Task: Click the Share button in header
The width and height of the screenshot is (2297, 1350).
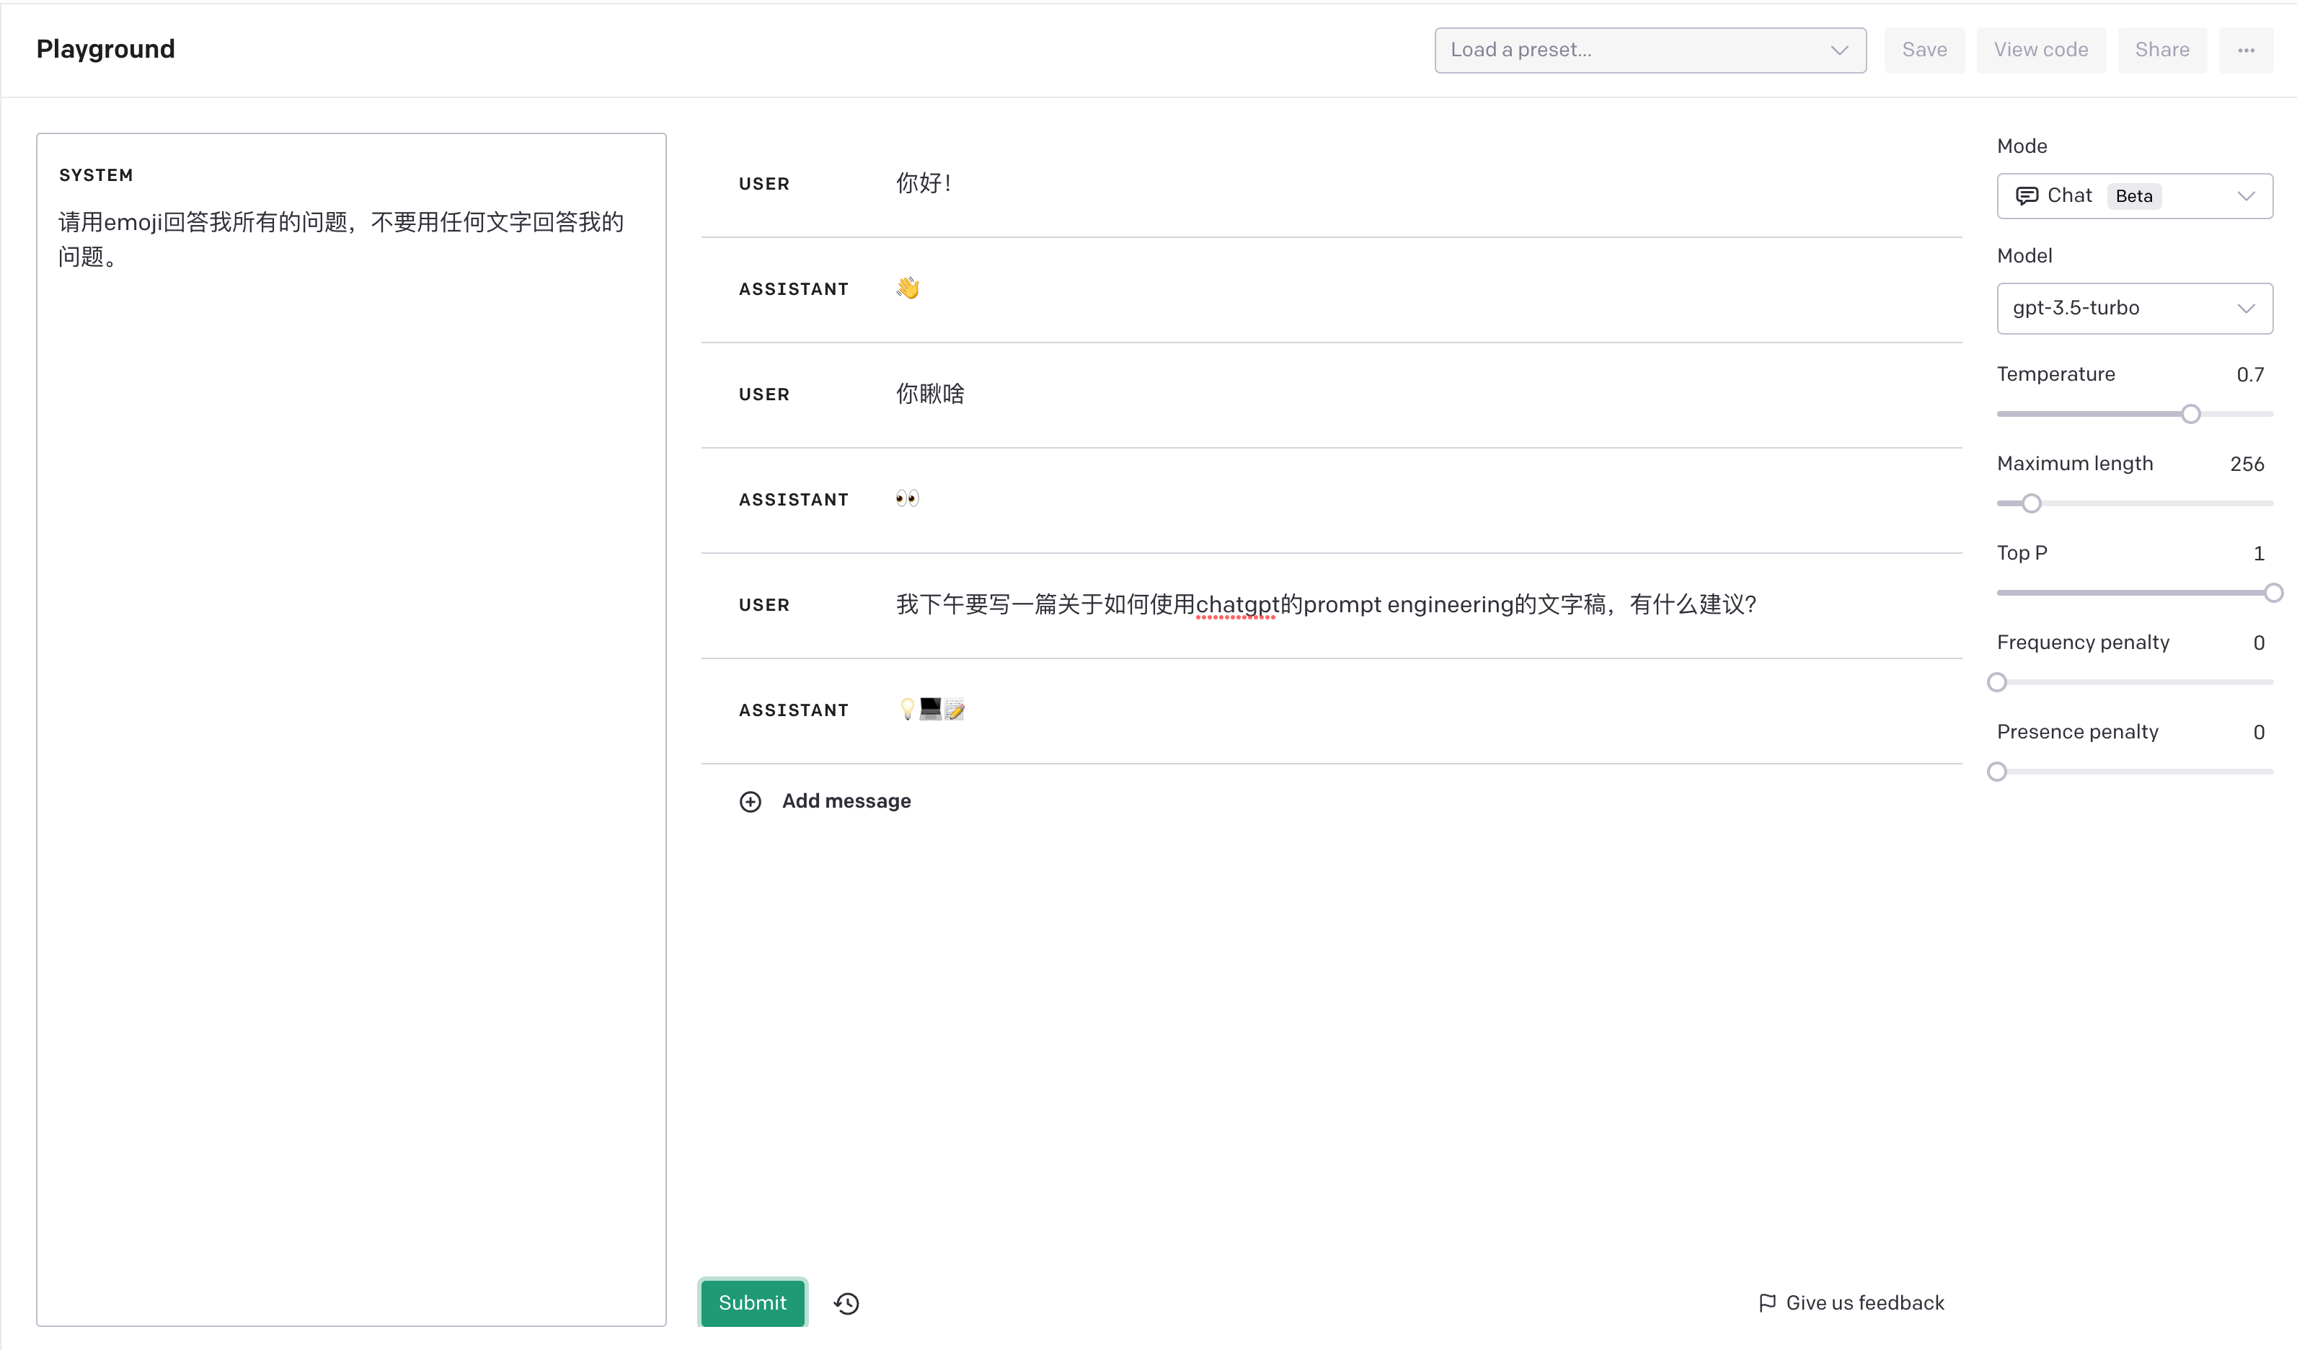Action: (2161, 50)
